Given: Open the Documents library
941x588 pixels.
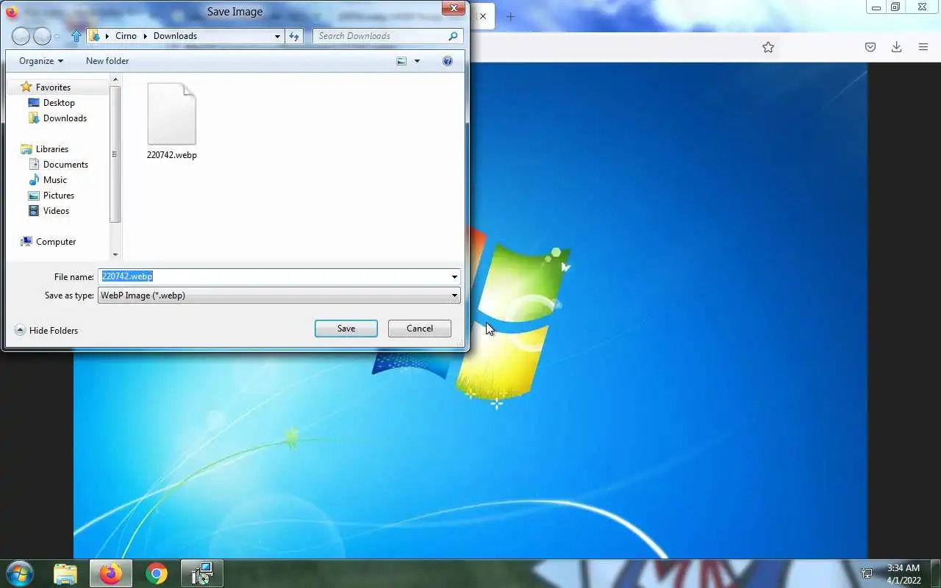Looking at the screenshot, I should pyautogui.click(x=65, y=165).
